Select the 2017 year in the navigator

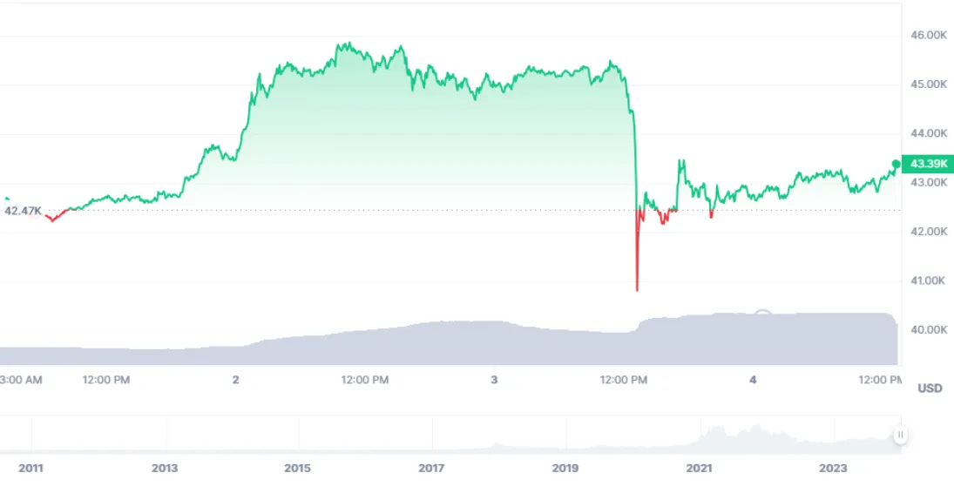(x=431, y=468)
